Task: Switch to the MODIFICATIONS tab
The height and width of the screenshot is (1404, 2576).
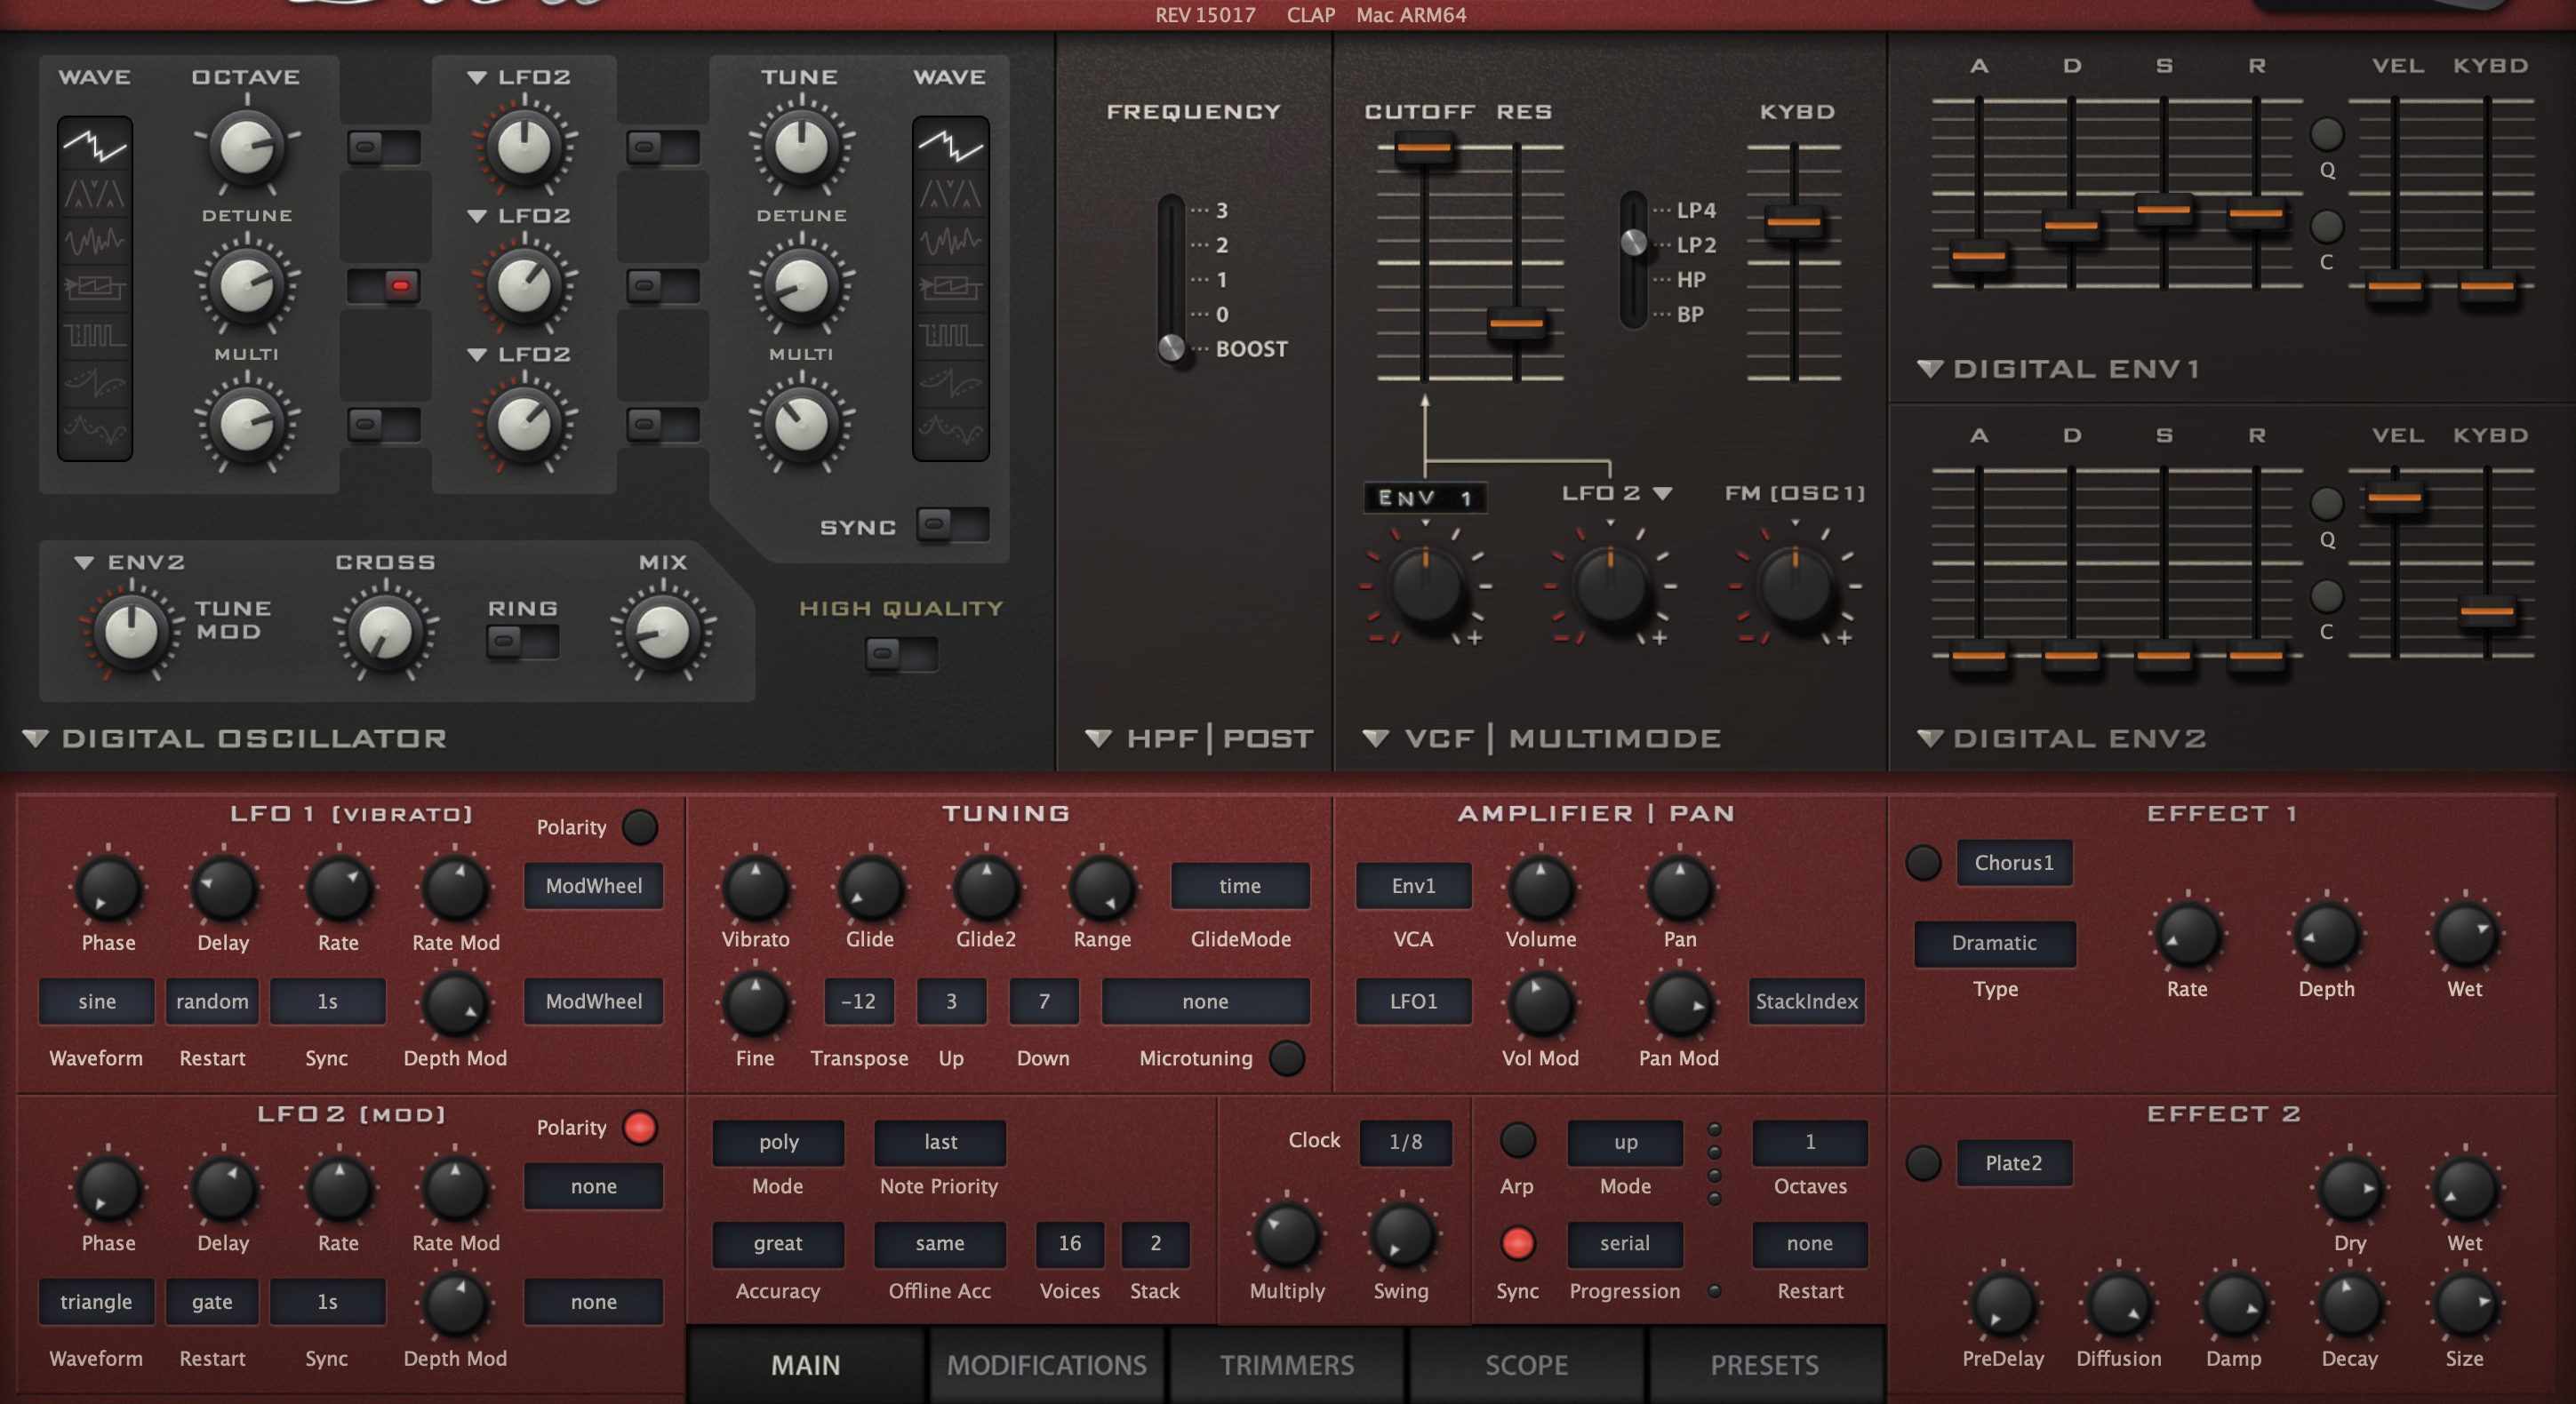Action: pos(1046,1364)
